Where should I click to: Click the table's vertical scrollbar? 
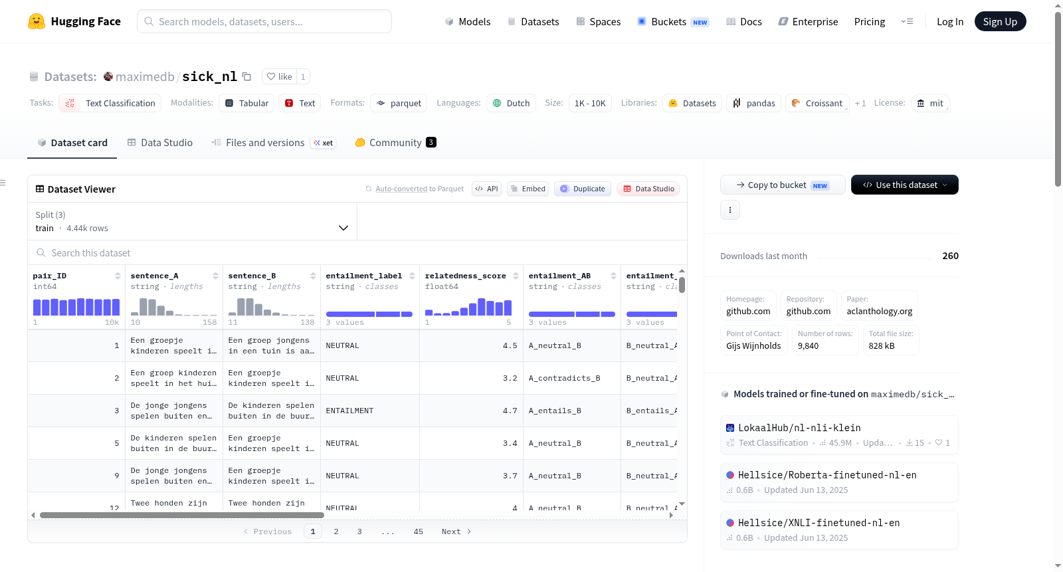point(682,285)
